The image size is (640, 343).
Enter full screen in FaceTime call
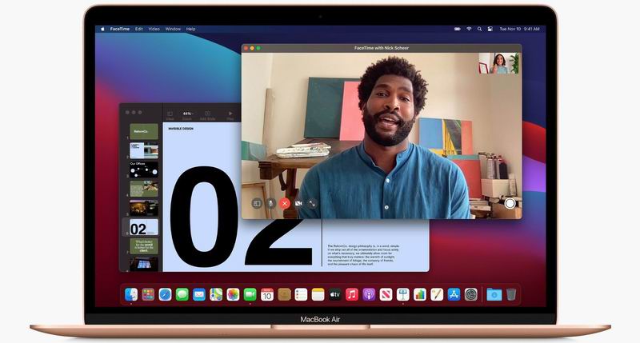(312, 203)
